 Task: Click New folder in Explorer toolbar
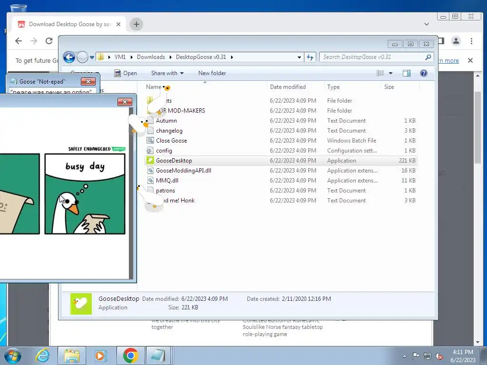pos(212,73)
